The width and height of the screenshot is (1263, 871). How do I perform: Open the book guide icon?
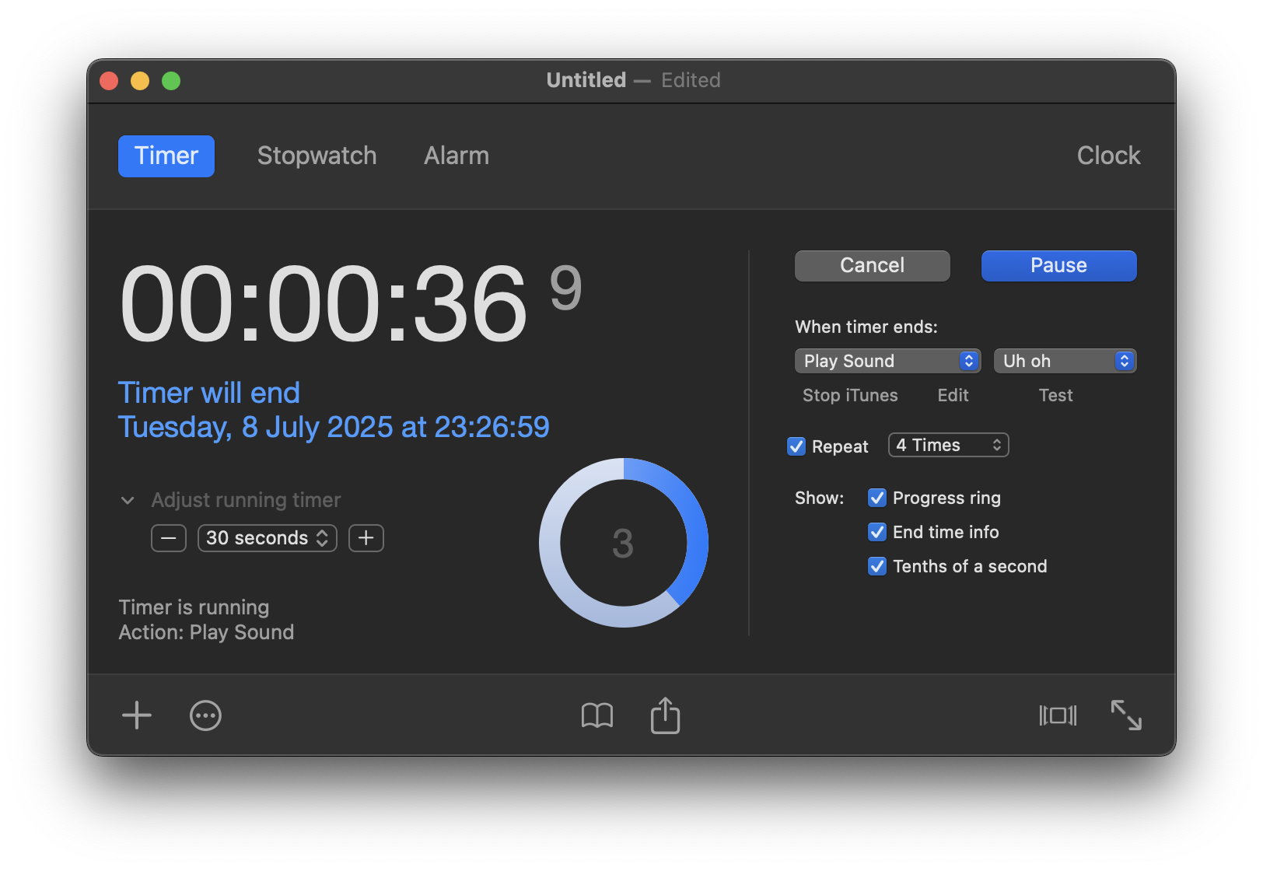tap(597, 715)
